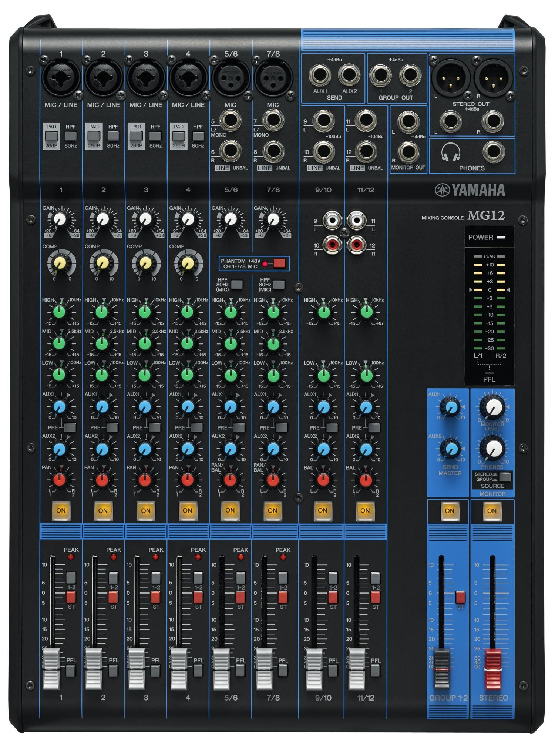Click the green LOW EQ knob on channel 11/12

click(x=366, y=375)
